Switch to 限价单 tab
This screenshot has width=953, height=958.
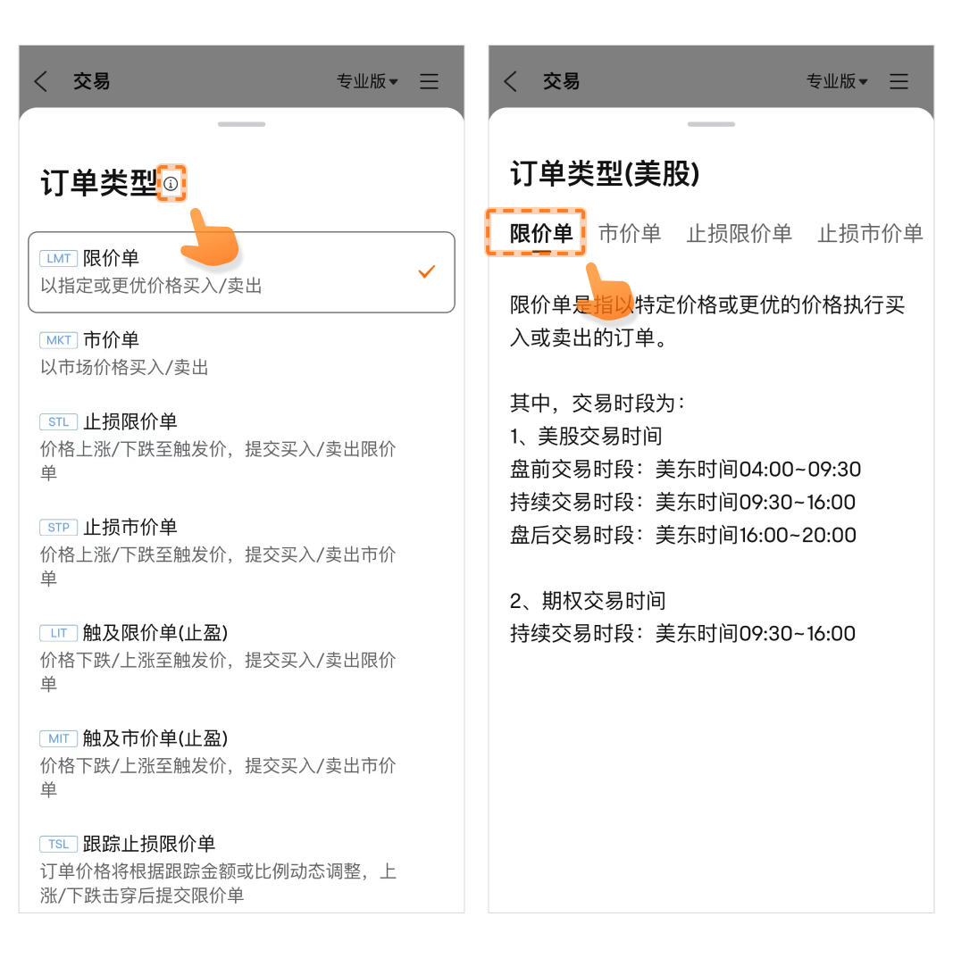541,233
